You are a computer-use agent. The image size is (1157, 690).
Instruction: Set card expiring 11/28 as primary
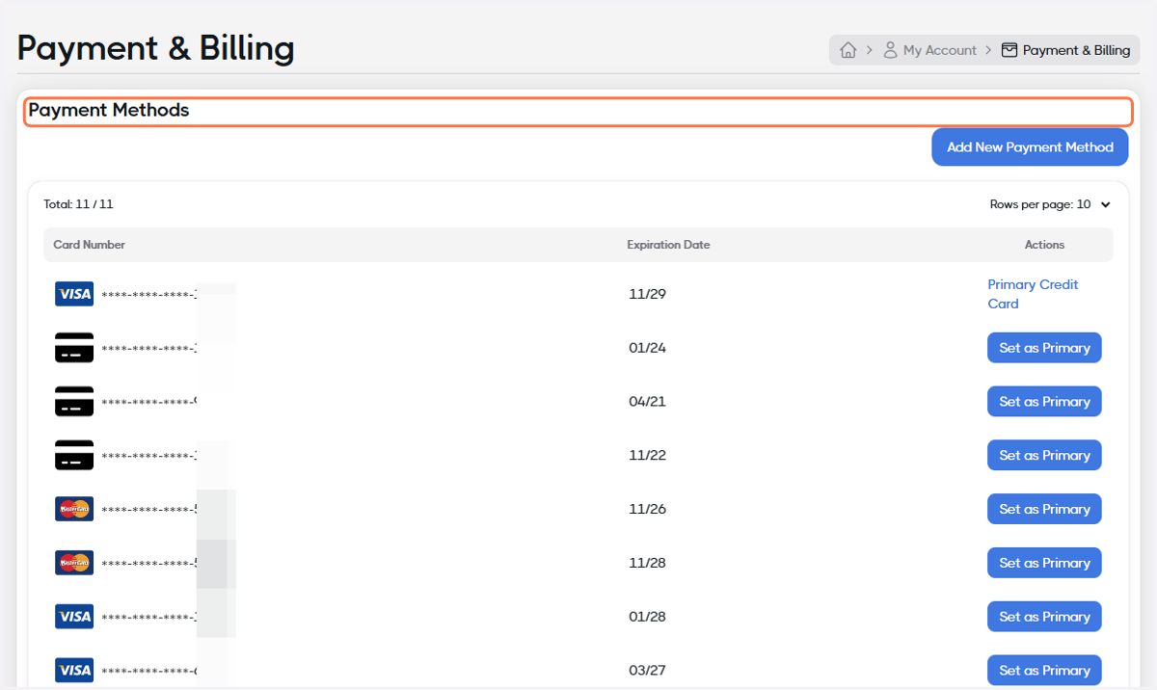point(1044,564)
